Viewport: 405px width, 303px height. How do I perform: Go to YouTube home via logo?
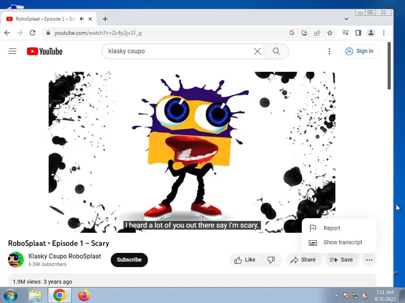click(45, 51)
